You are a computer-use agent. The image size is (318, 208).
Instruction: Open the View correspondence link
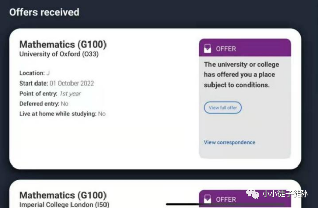tap(229, 142)
